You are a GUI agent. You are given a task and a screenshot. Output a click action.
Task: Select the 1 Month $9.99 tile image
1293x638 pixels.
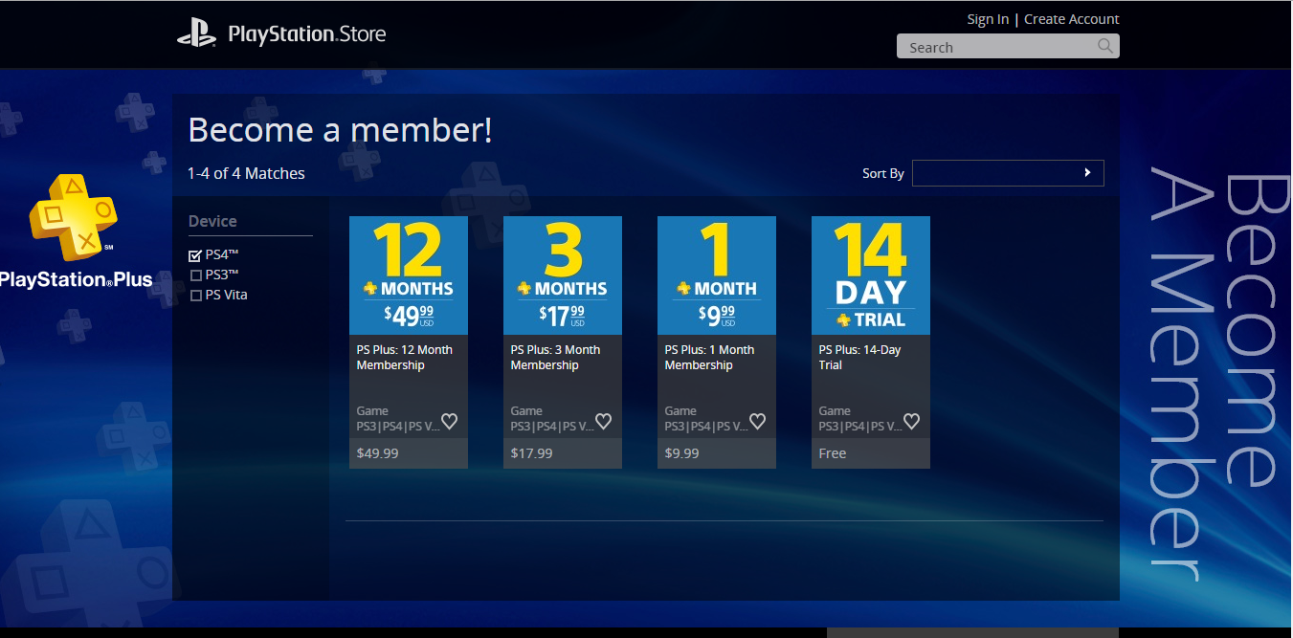[x=717, y=275]
